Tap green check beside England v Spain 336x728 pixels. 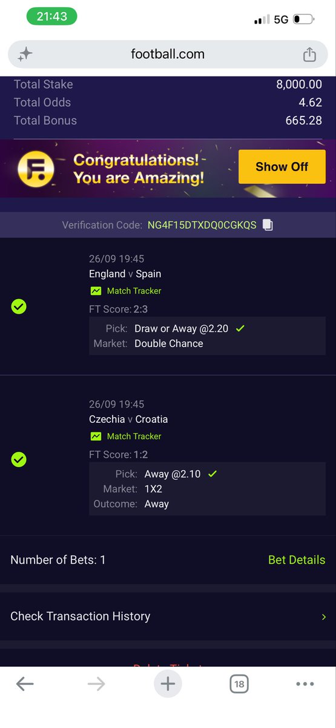tap(19, 307)
